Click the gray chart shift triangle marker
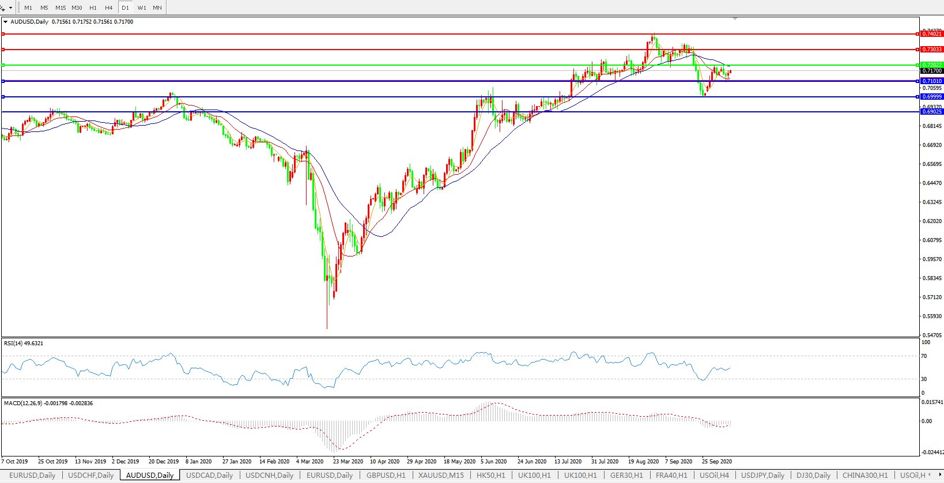Image resolution: width=944 pixels, height=483 pixels. click(735, 19)
